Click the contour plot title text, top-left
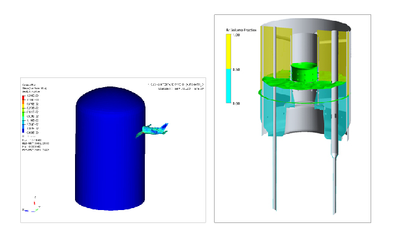Screen dimensions: 396x251 pos(34,88)
